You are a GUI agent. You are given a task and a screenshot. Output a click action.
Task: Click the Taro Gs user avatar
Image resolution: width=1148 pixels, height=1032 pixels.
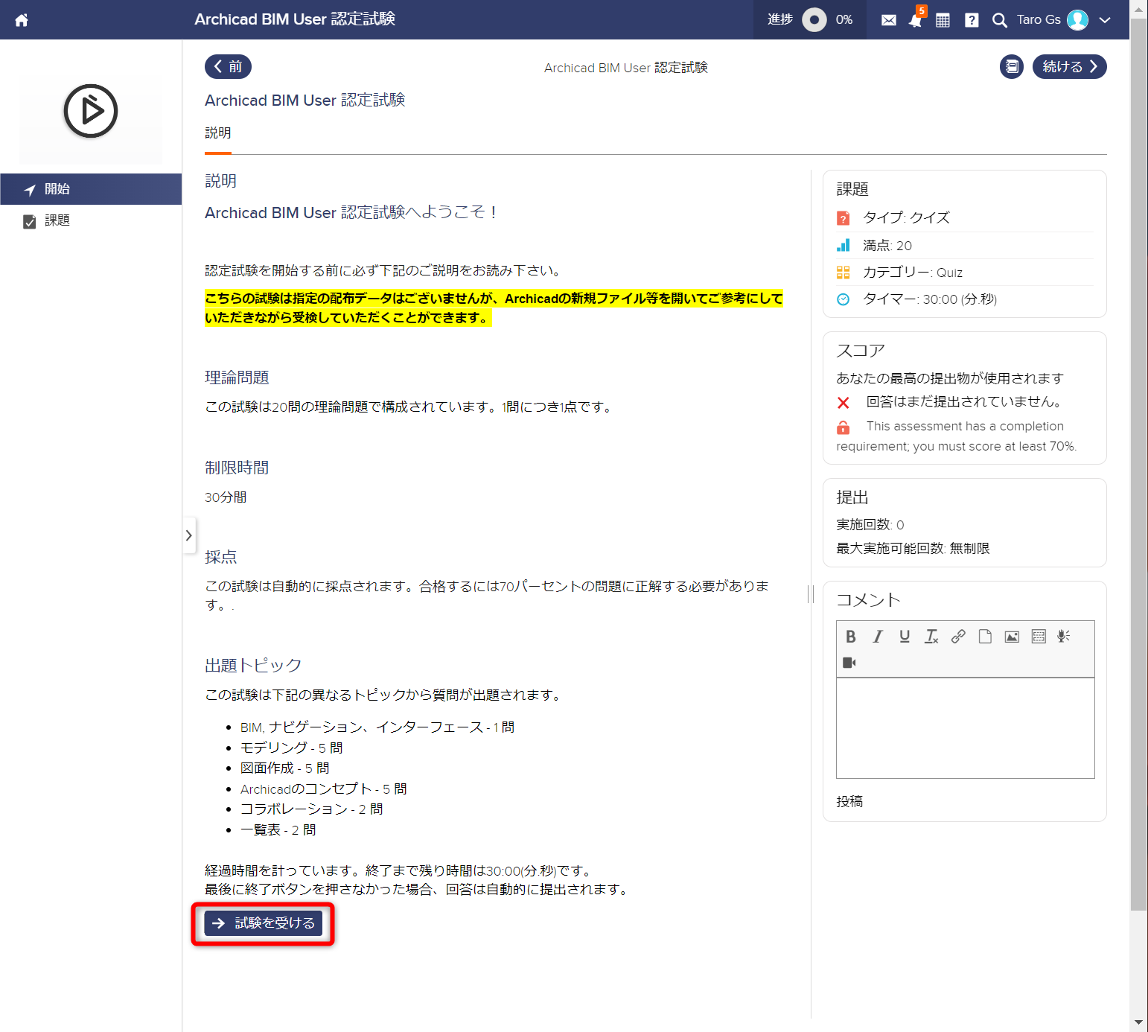1077,20
